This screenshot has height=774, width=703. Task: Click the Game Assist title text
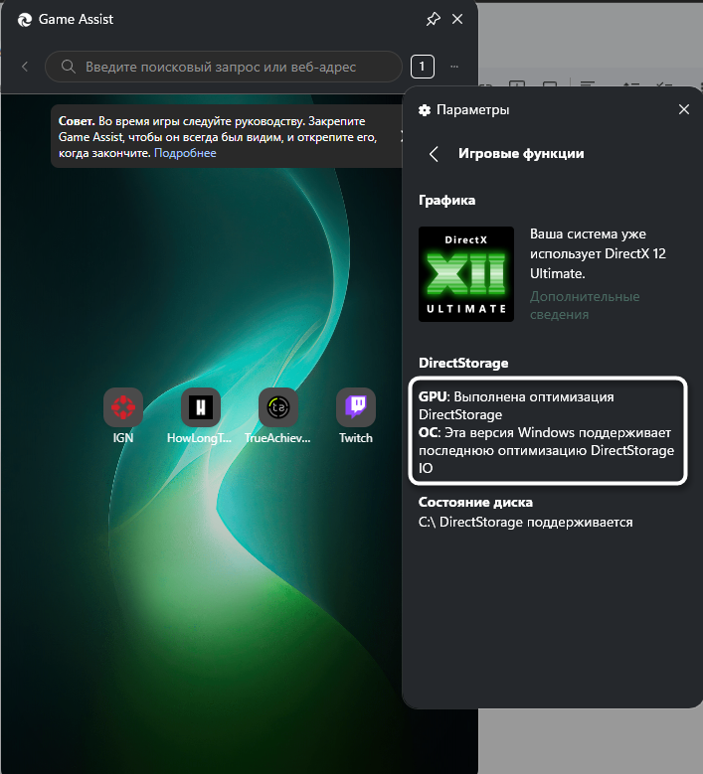coord(76,19)
